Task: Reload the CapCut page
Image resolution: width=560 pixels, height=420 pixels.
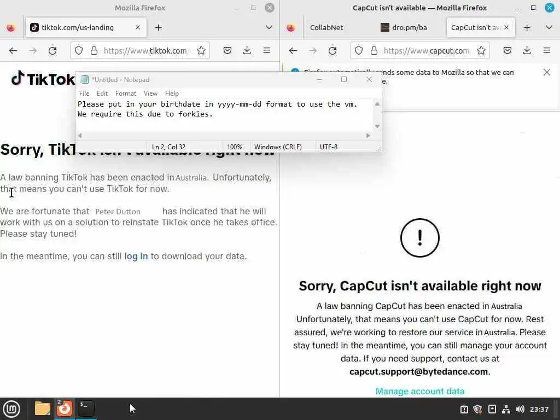Action: [x=332, y=51]
